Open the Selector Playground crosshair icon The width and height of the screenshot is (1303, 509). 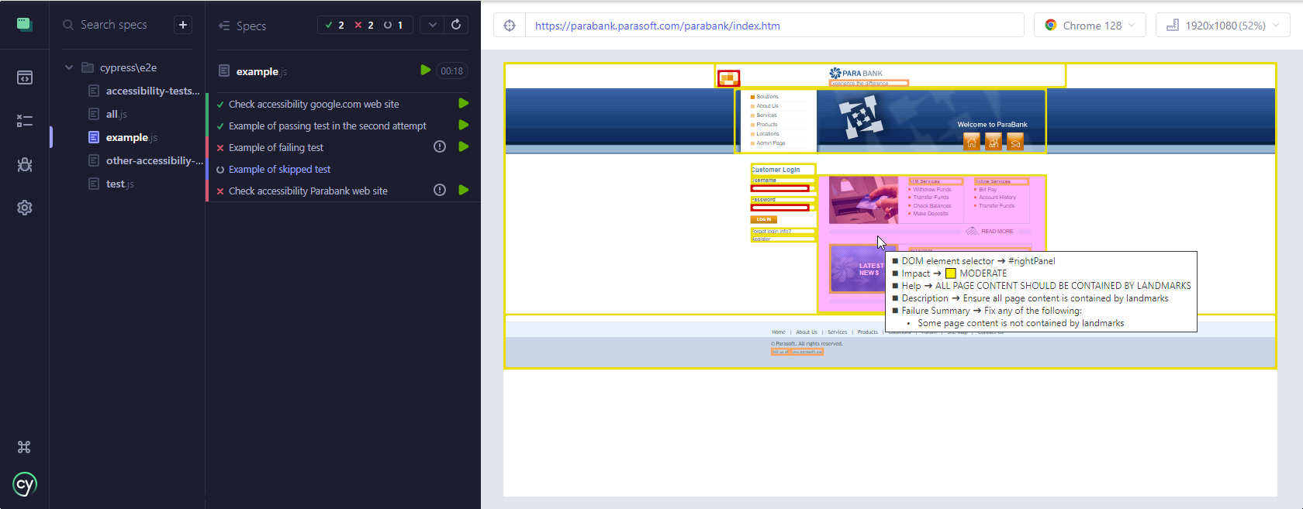click(510, 26)
